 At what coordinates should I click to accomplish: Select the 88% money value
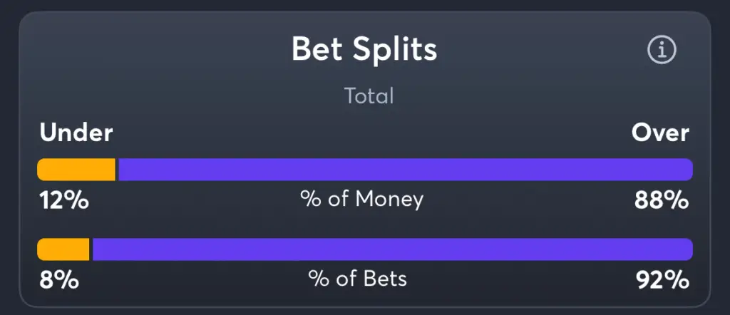click(x=661, y=201)
